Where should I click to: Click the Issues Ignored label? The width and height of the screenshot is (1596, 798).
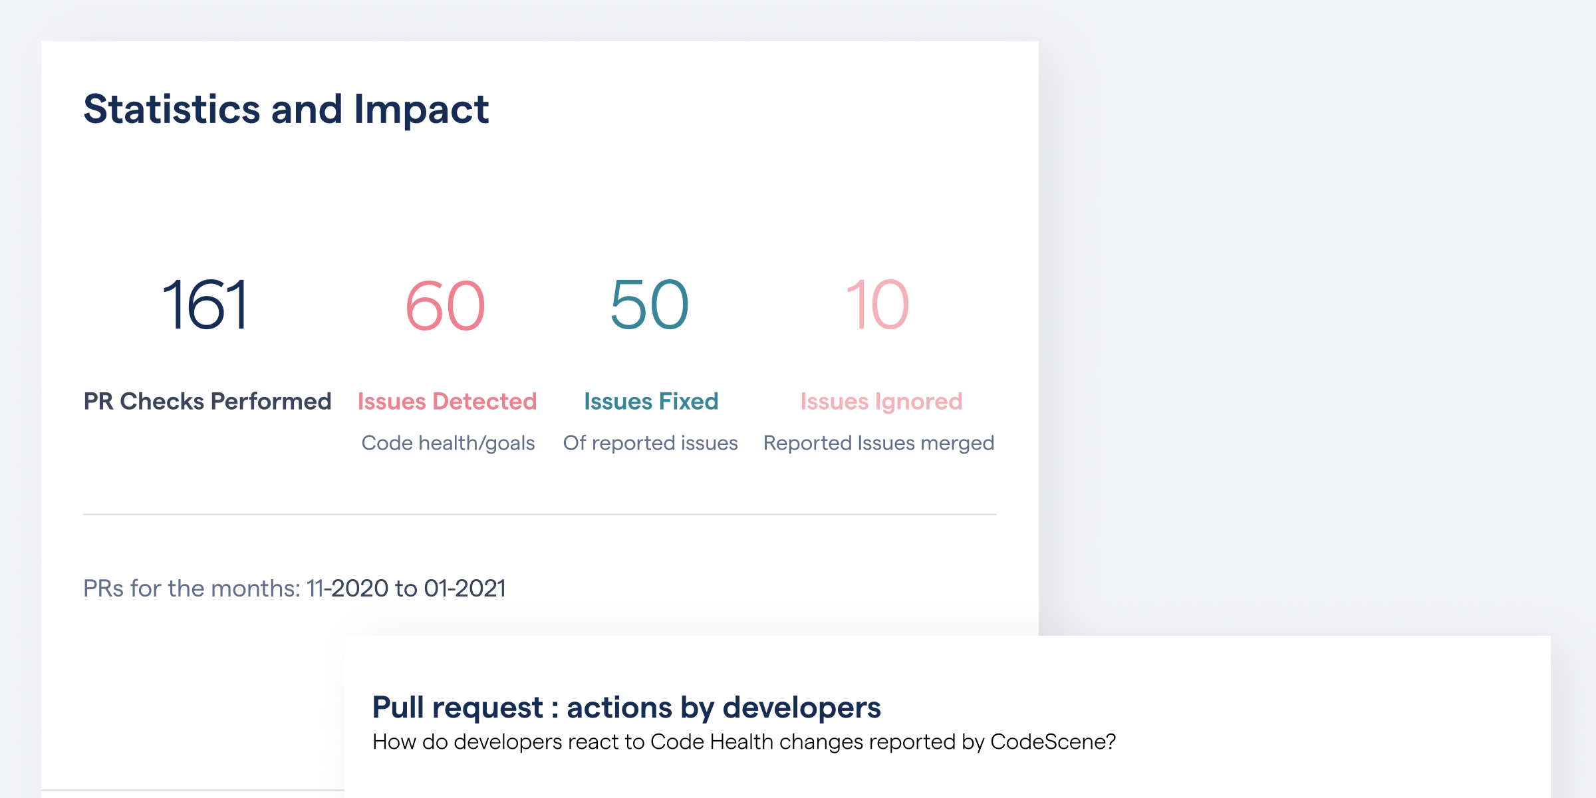point(879,401)
